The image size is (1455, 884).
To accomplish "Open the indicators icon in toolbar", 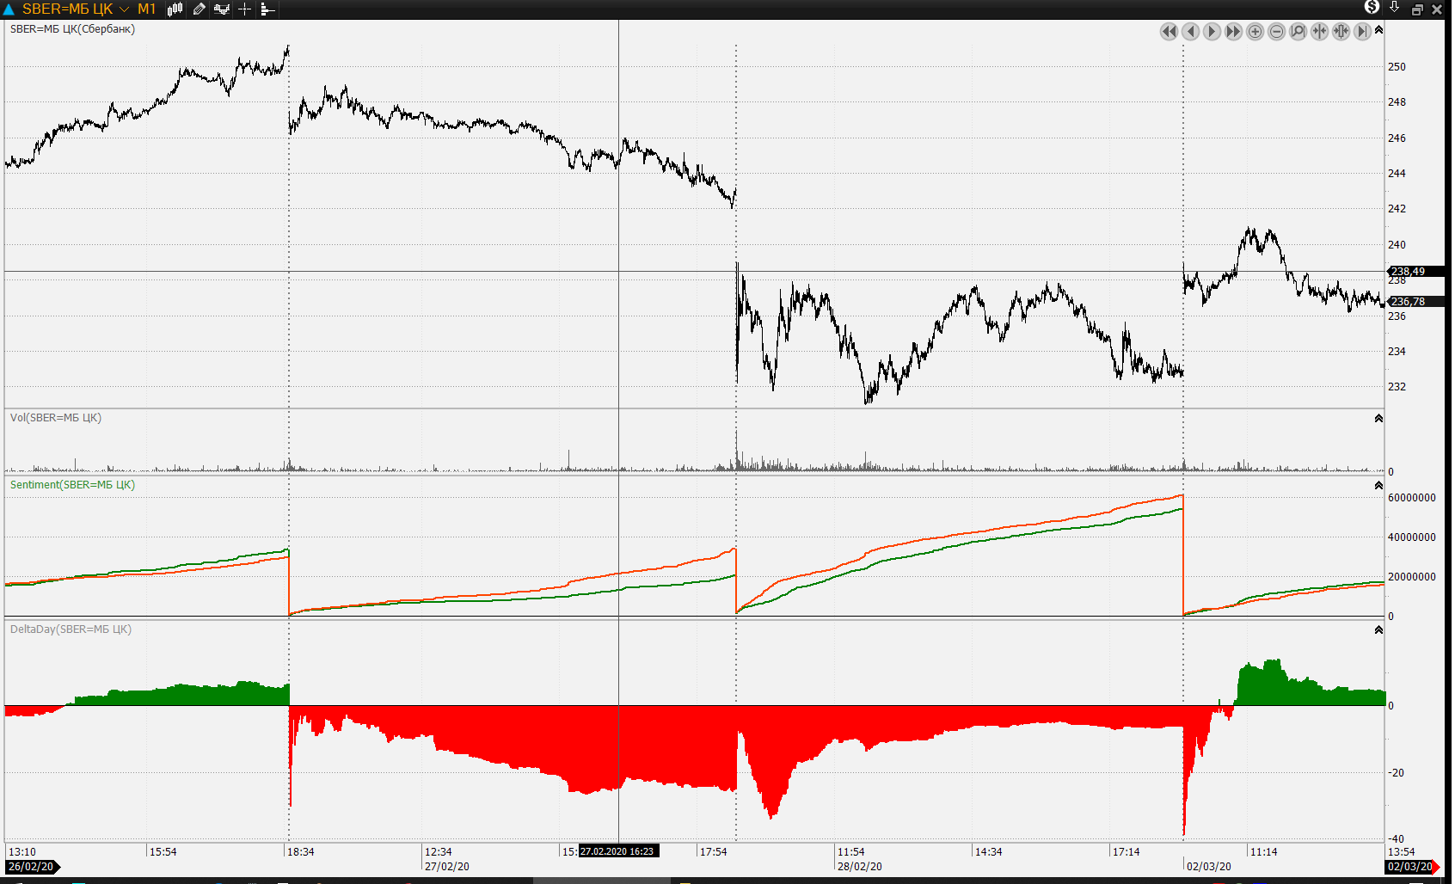I will (222, 9).
